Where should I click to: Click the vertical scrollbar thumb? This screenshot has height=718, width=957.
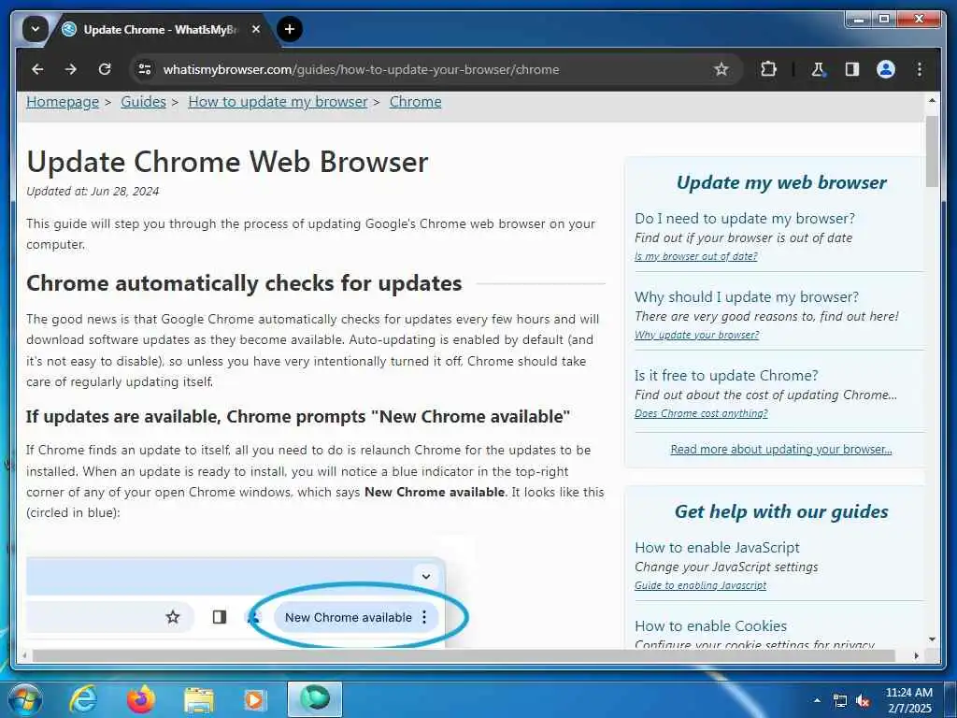click(x=932, y=151)
